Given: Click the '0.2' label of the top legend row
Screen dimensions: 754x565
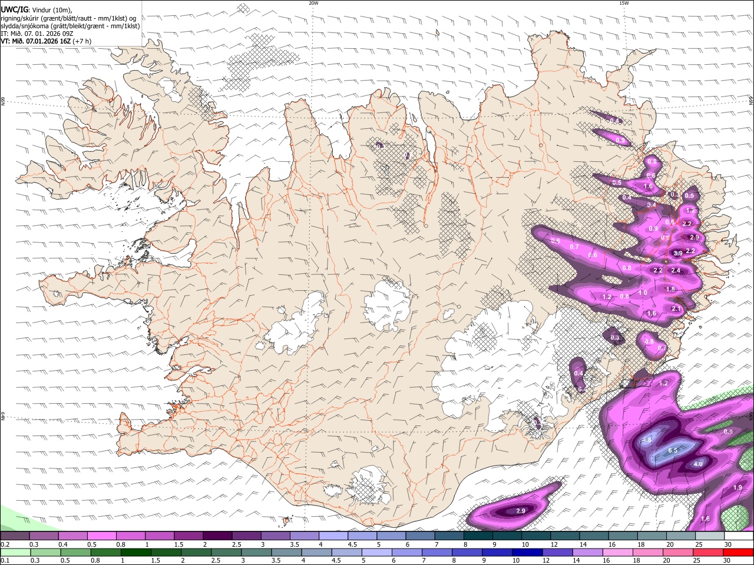Looking at the screenshot, I should 5,544.
